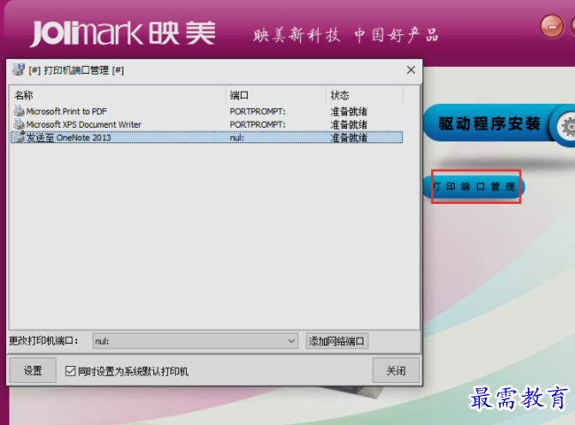Click the 设置 button
Viewport: 575px width, 425px height.
[33, 370]
